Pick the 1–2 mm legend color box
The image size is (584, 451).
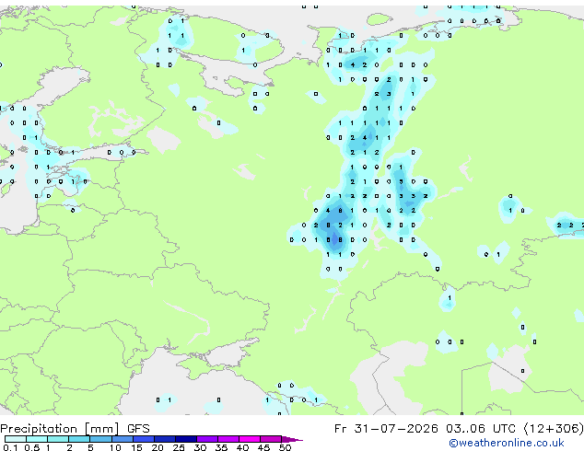[58, 439]
